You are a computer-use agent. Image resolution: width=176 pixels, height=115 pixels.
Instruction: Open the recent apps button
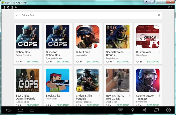tap(33, 110)
